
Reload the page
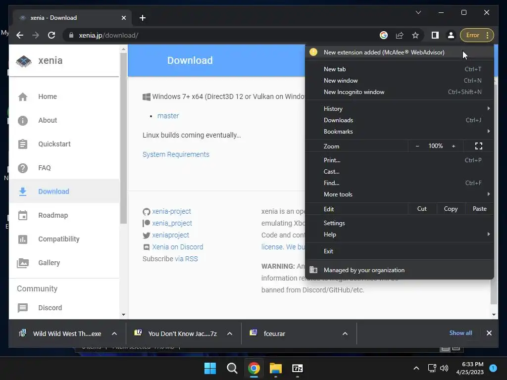click(x=51, y=35)
